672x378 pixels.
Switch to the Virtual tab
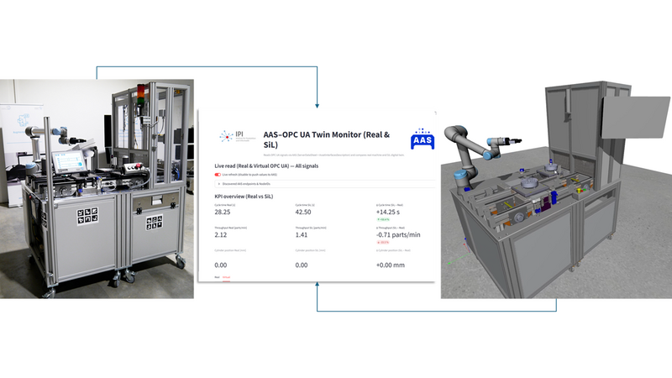pos(227,276)
